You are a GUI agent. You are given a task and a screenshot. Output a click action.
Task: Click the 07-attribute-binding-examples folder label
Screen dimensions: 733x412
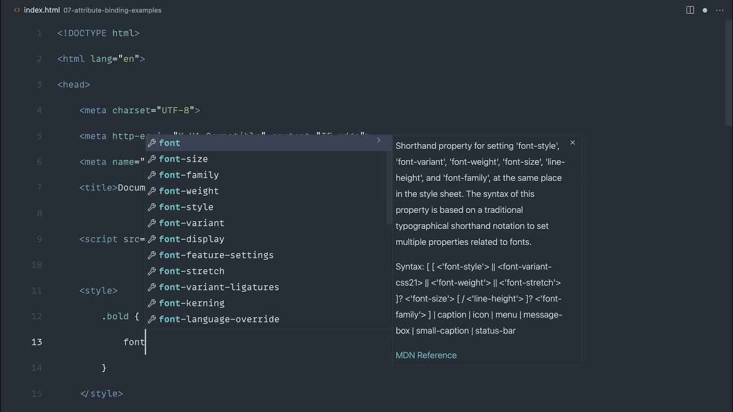112,10
